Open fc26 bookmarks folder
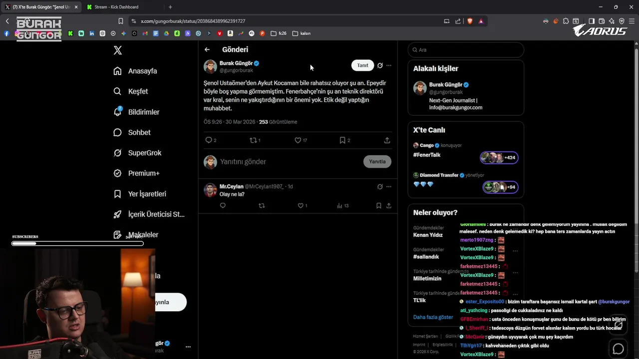Image resolution: width=639 pixels, height=359 pixels. coord(279,33)
